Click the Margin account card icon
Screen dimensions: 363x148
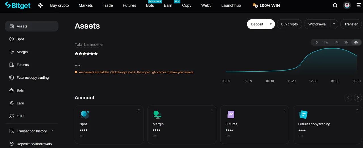pos(157,114)
